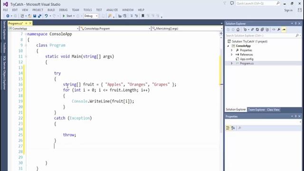Click the decrease indent toolbar icon

pos(120,16)
